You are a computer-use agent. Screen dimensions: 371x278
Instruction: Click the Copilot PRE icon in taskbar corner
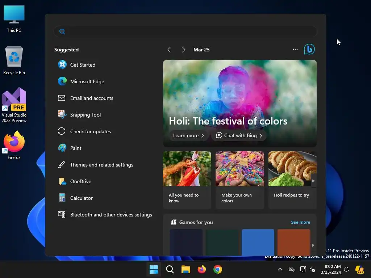point(359,269)
